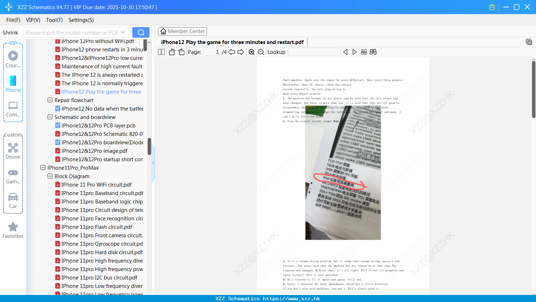Open the Settings(S) menu
The width and height of the screenshot is (536, 302).
[81, 20]
